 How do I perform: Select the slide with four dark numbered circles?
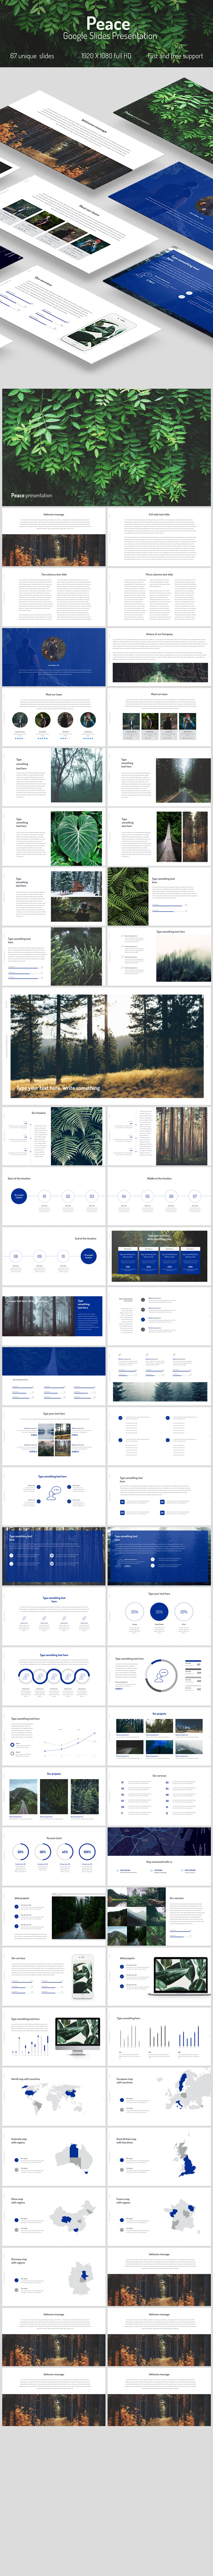click(x=159, y=1315)
